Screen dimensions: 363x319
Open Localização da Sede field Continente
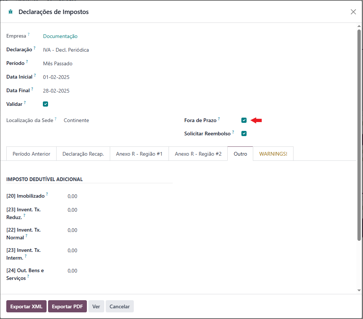(x=76, y=120)
